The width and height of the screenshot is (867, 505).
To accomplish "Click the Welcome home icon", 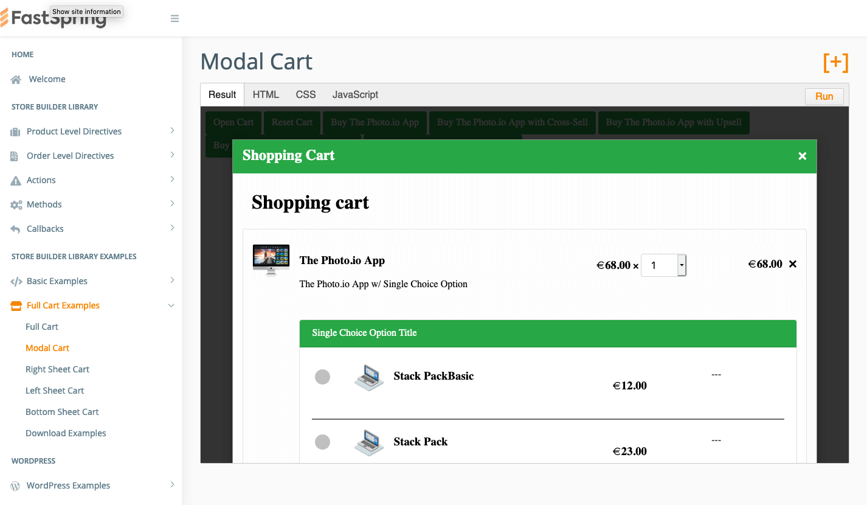I will coord(16,80).
